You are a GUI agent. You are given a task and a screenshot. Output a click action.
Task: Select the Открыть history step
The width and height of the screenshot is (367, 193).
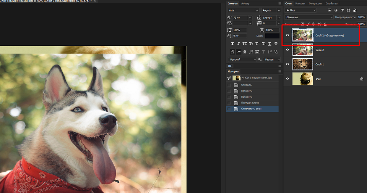click(247, 85)
